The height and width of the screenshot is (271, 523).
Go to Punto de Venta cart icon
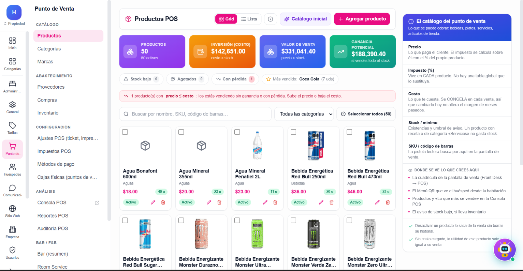[12, 149]
